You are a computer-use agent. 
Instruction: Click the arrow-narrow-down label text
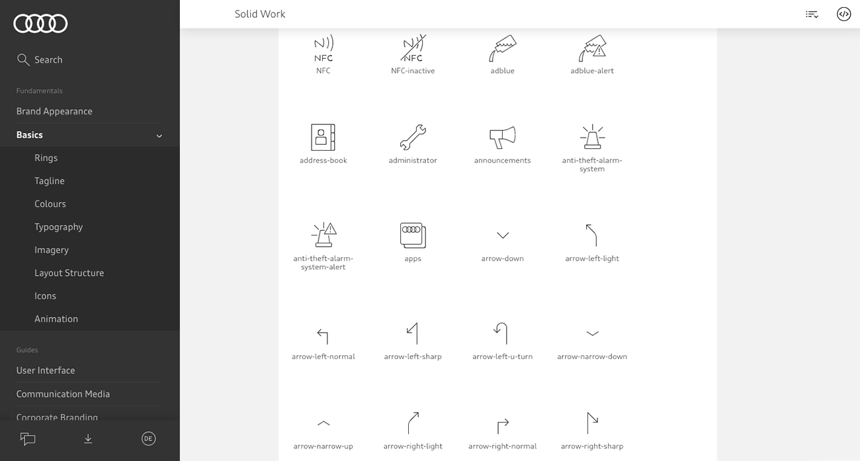[x=592, y=356]
